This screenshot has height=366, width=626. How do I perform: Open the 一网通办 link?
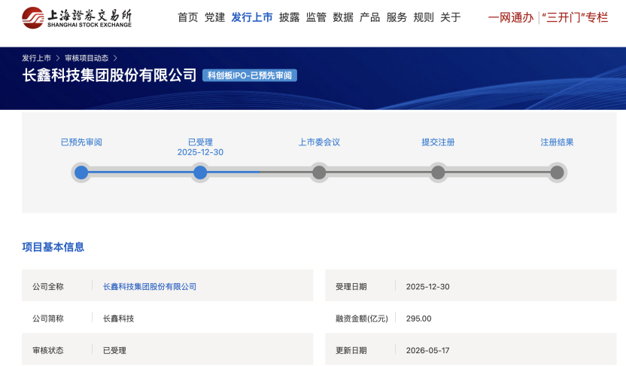point(511,17)
